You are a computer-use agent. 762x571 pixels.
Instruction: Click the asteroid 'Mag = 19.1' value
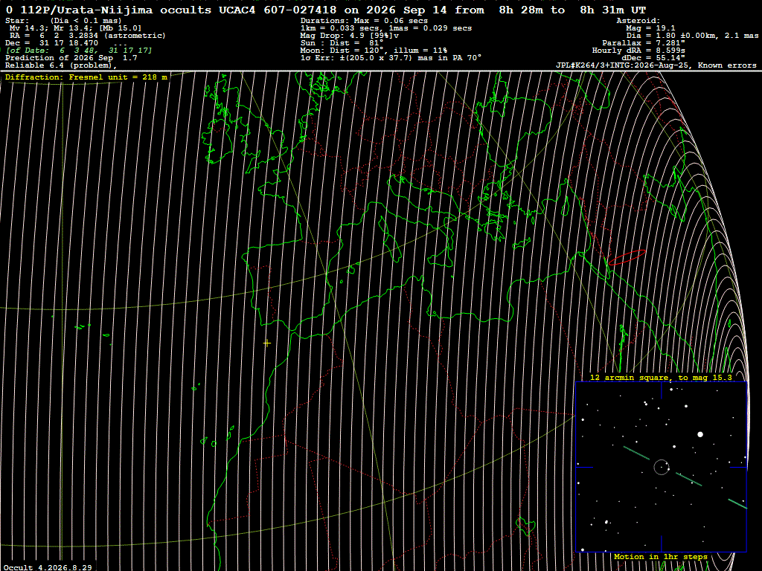pos(650,28)
